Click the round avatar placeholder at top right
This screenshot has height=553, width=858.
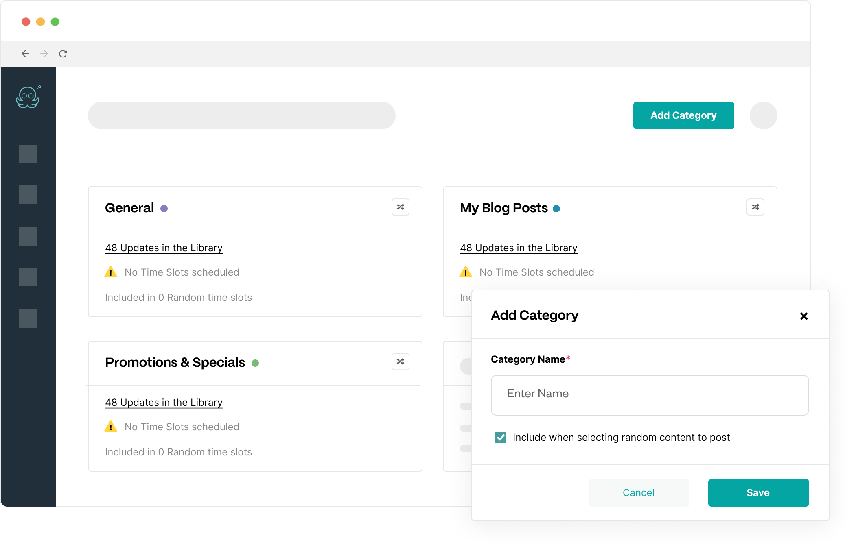[x=763, y=115]
